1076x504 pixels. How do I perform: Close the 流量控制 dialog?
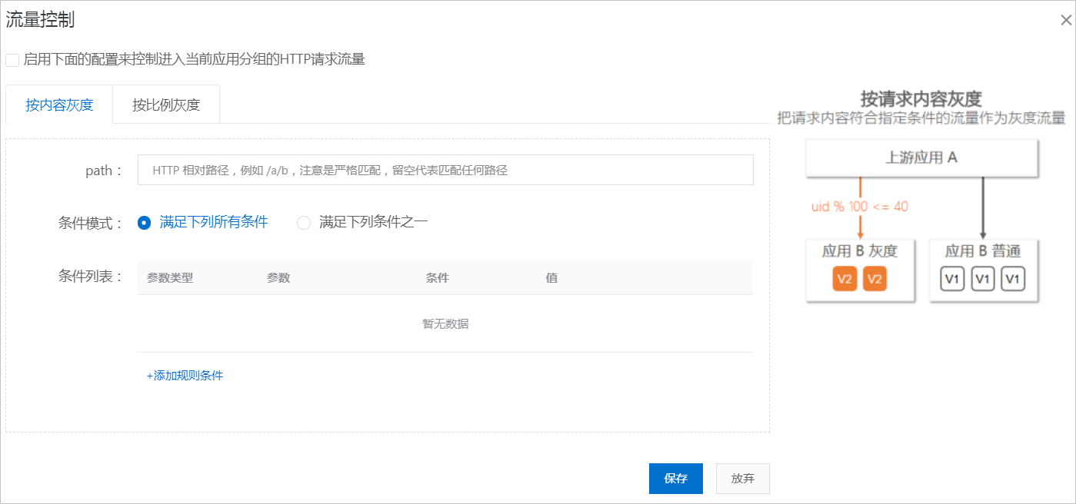tap(1066, 21)
